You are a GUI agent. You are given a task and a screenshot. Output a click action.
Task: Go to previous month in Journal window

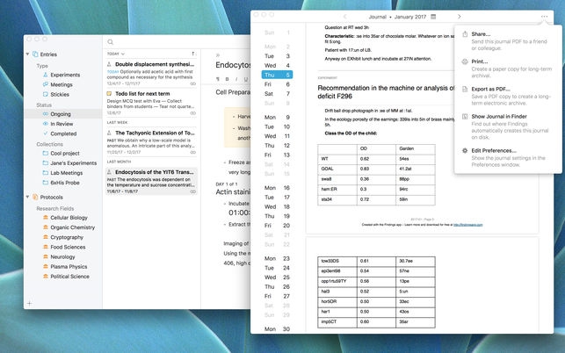pos(344,17)
